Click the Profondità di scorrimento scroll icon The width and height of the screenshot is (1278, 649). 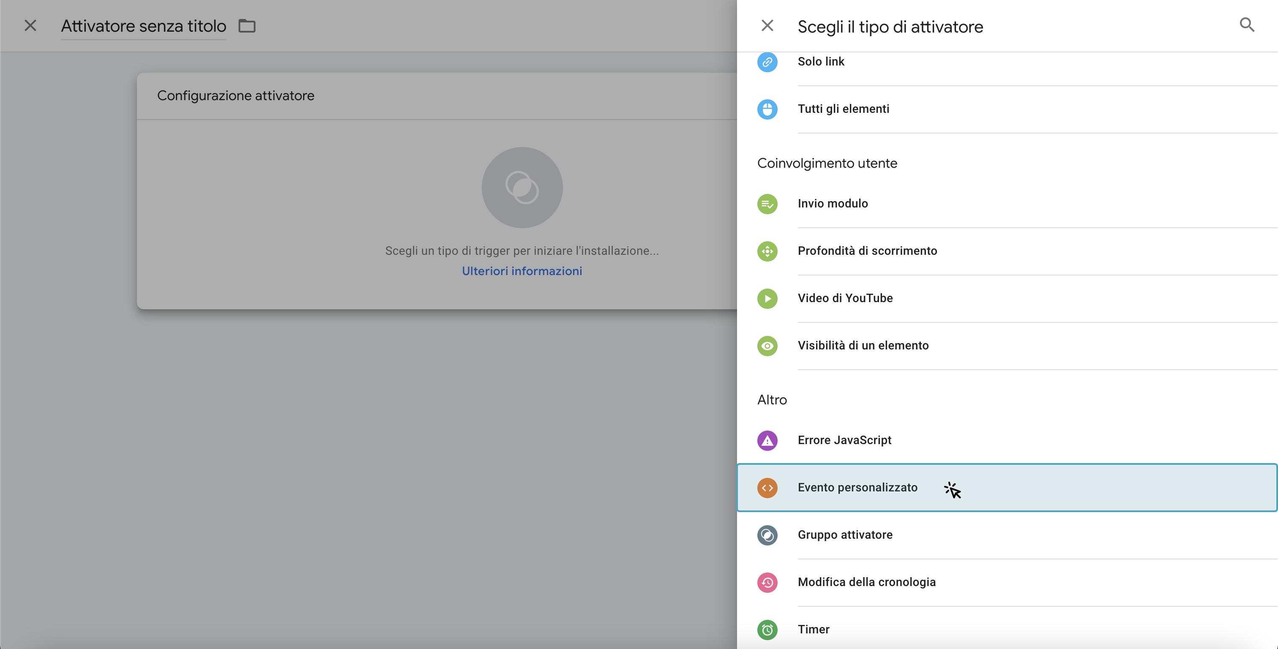pyautogui.click(x=767, y=251)
